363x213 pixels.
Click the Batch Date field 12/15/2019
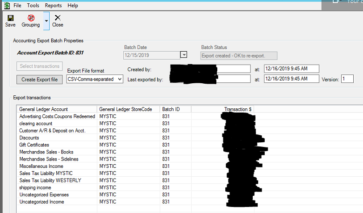click(152, 55)
